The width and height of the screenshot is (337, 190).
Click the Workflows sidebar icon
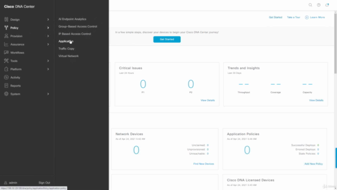pos(6,52)
